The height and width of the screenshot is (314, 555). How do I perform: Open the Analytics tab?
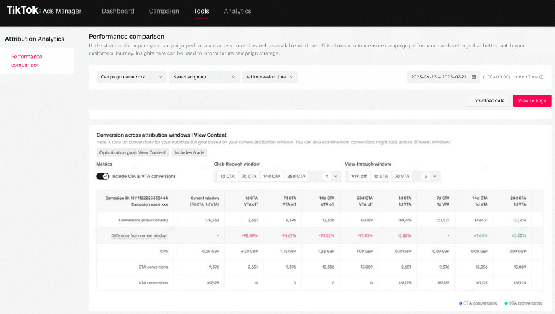coord(237,11)
